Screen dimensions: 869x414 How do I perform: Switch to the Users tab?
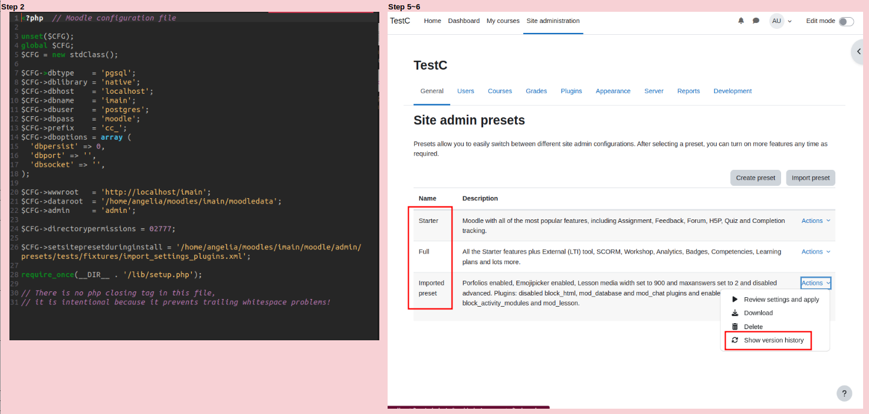pyautogui.click(x=465, y=91)
